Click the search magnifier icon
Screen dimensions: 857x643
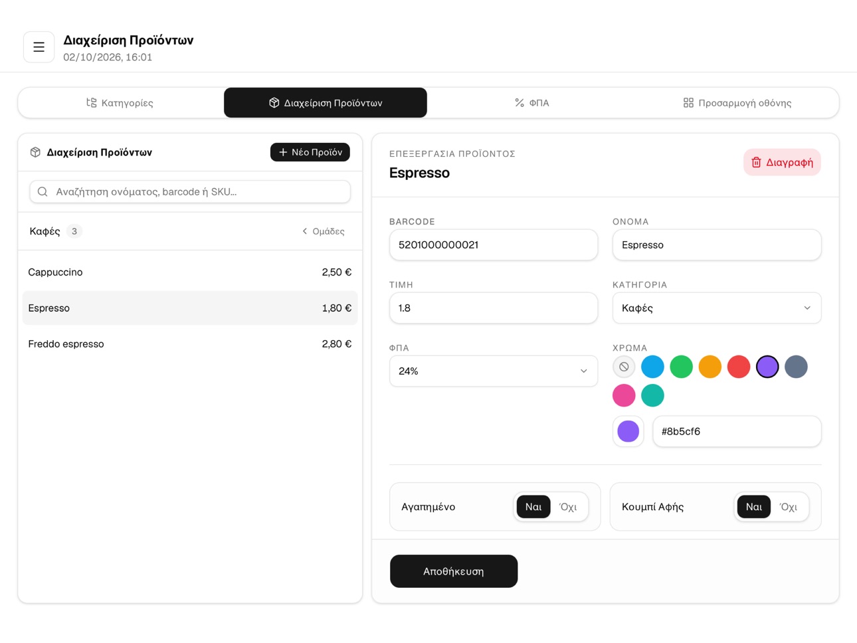click(43, 192)
